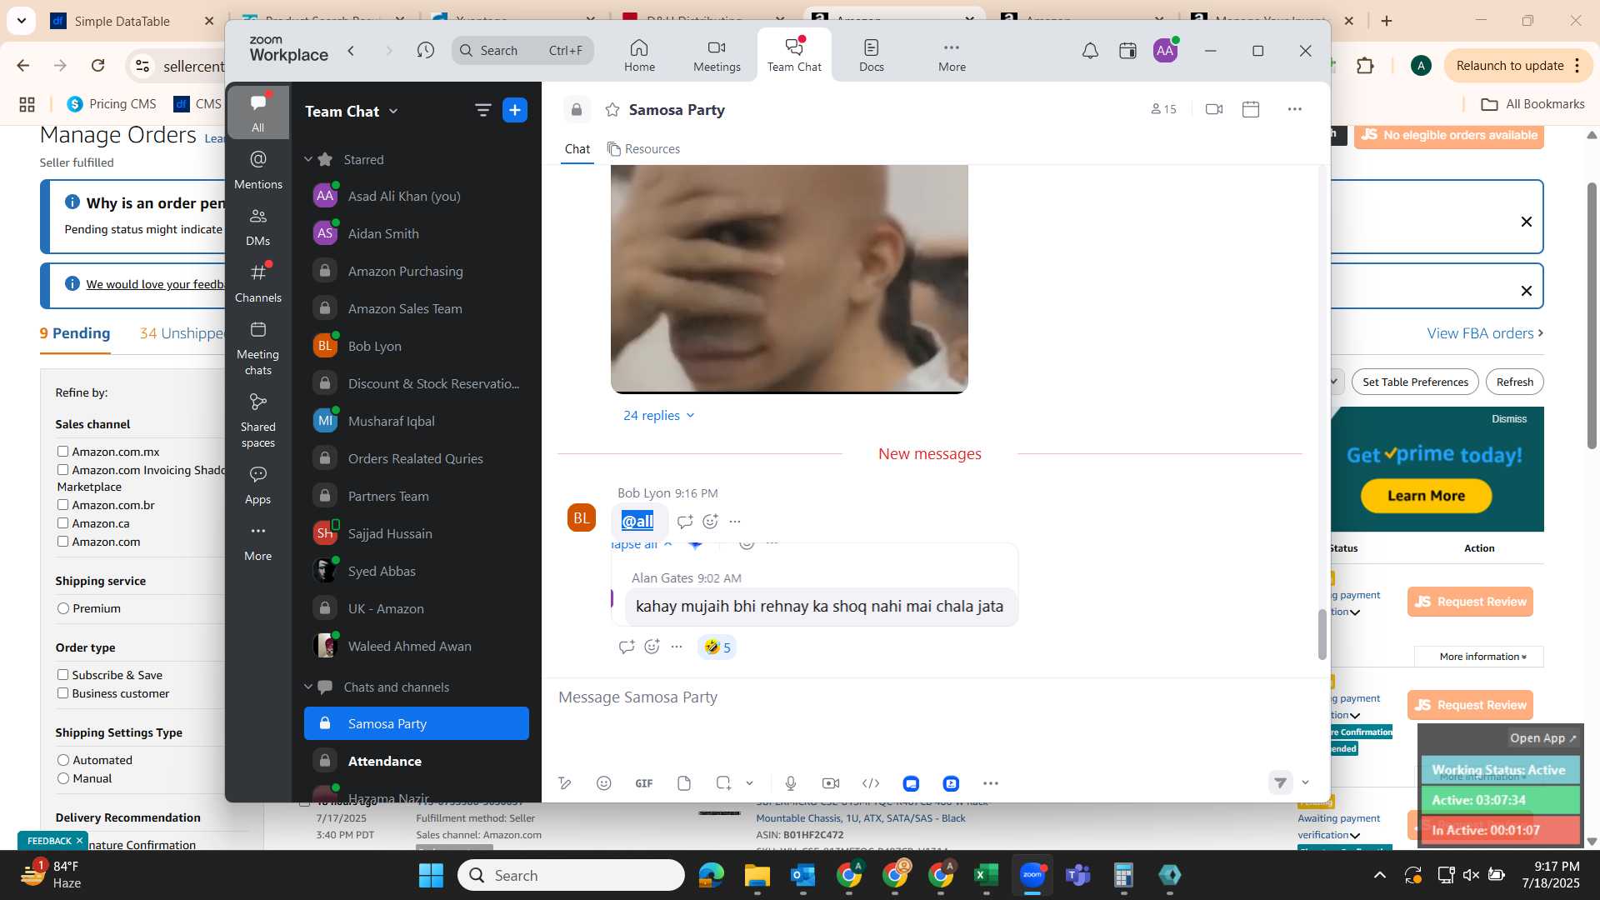Viewport: 1600px width, 900px height.
Task: Record video message in composer
Action: click(831, 783)
